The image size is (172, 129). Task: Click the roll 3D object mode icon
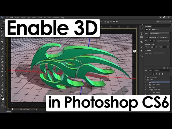pos(108,21)
